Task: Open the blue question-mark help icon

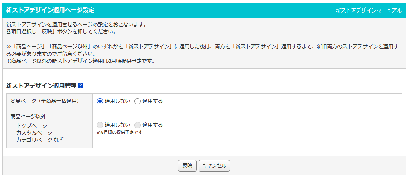Action: coord(80,86)
